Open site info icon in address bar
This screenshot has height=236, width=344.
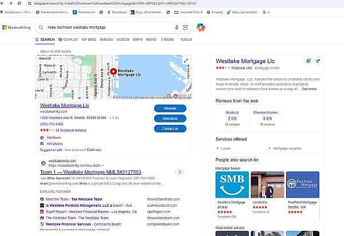click(x=30, y=3)
